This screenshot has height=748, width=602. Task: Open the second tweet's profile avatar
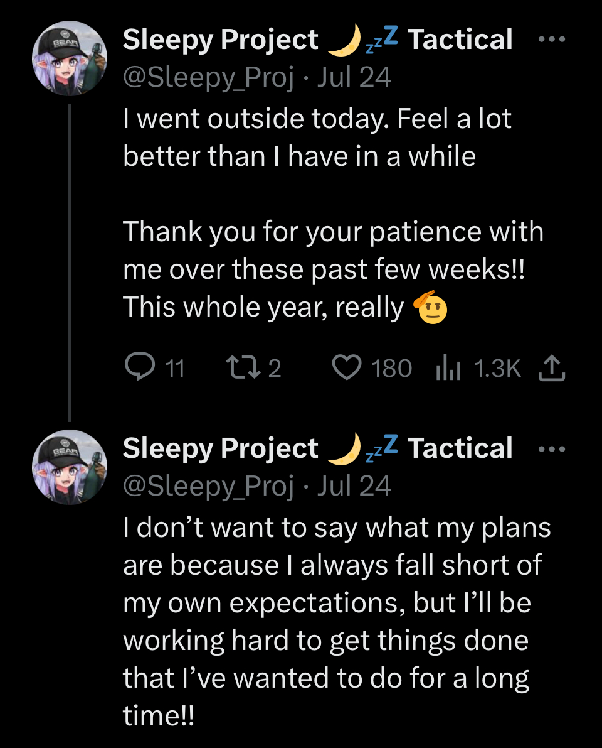click(x=70, y=467)
